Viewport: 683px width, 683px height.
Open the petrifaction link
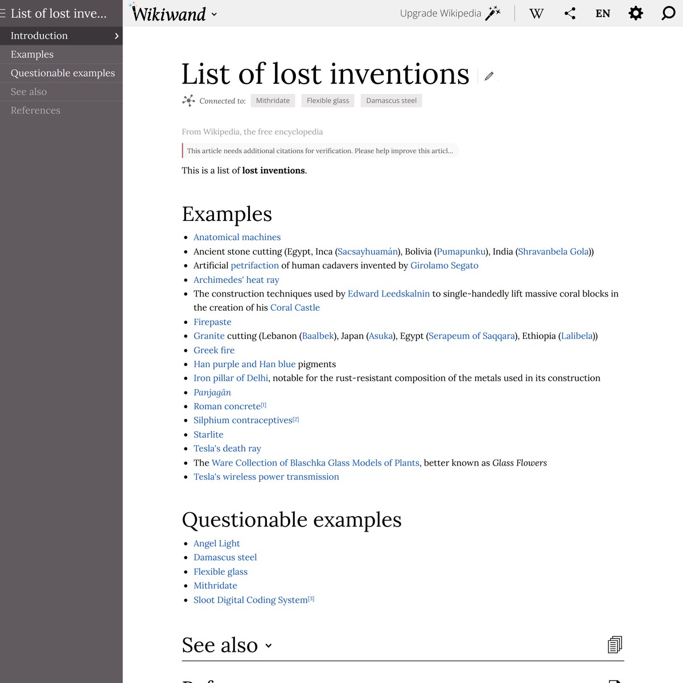click(254, 266)
